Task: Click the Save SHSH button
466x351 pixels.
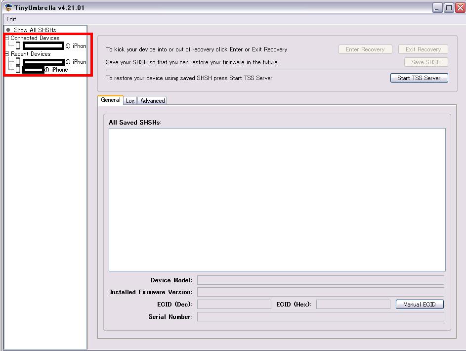Action: [426, 62]
